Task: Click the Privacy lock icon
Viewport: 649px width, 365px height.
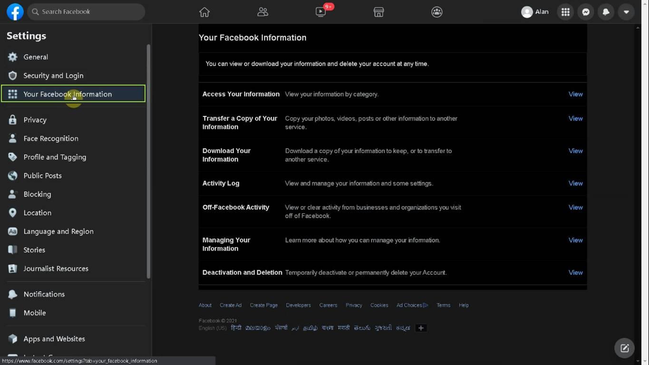Action: [13, 120]
